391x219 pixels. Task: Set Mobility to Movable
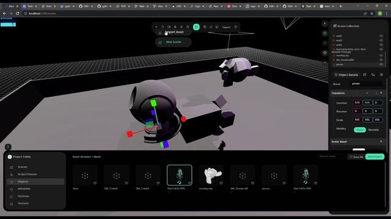[373, 130]
